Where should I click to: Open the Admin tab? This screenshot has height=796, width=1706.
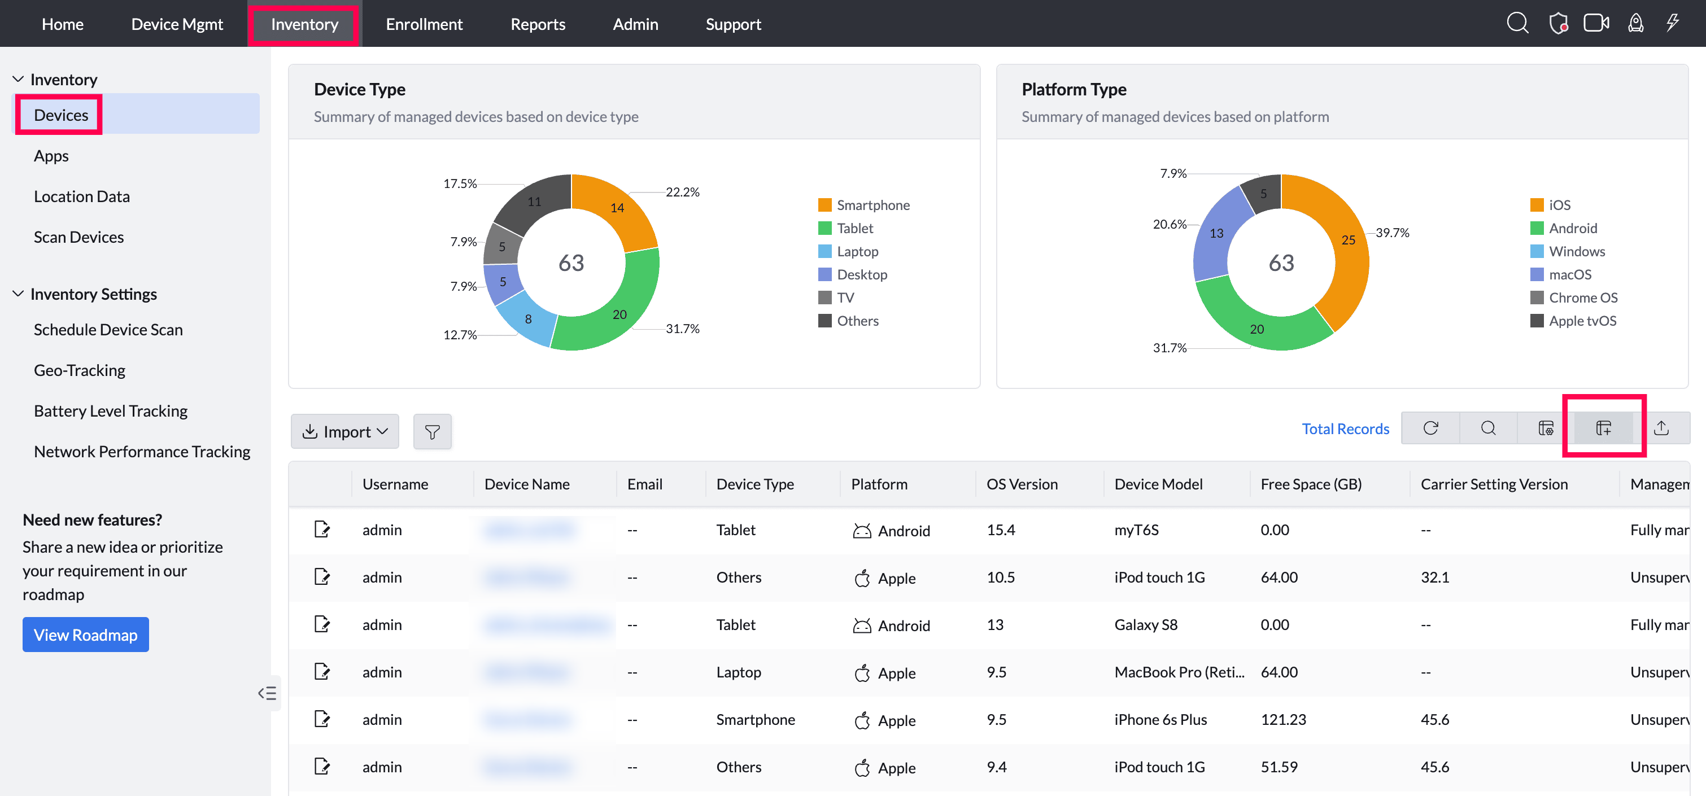coord(635,24)
